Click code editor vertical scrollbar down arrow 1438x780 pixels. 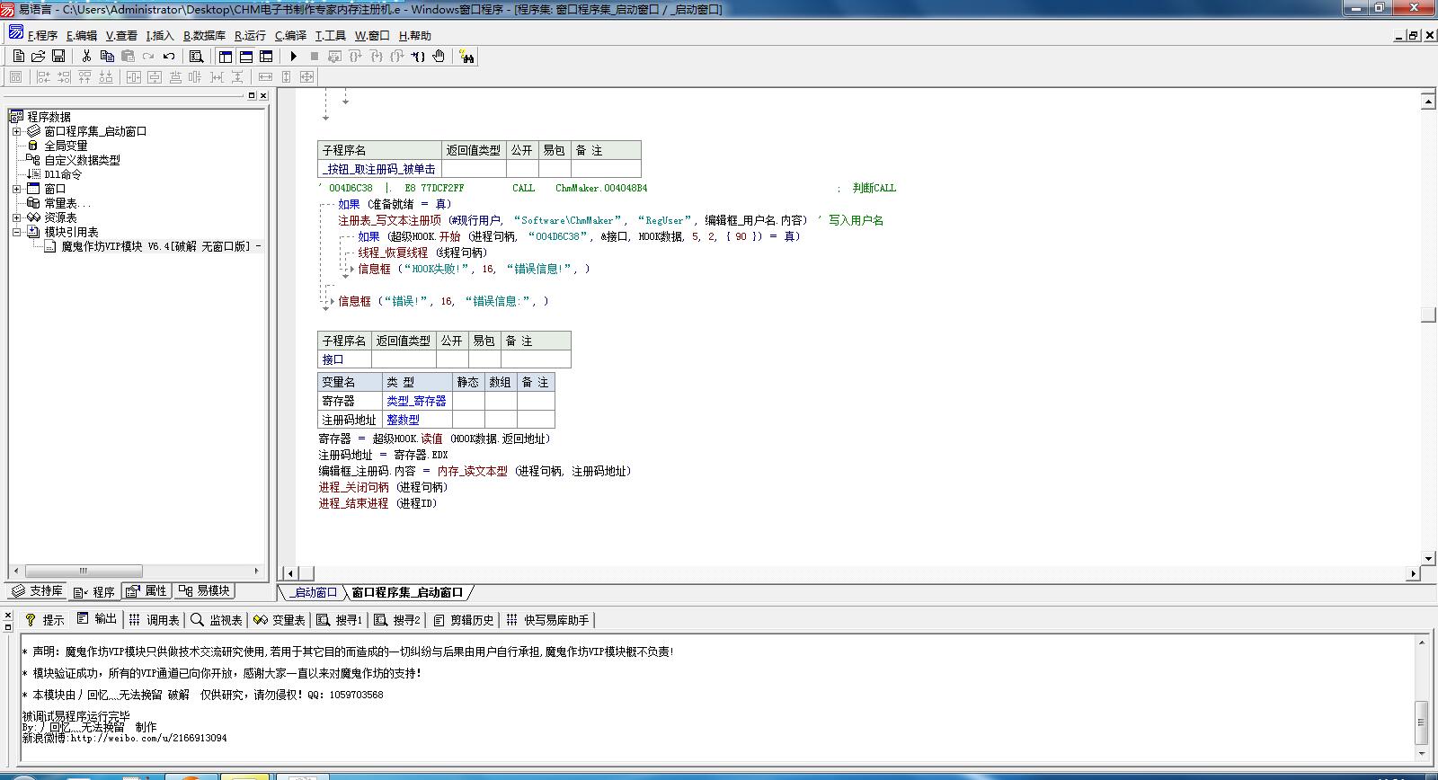pos(1428,558)
